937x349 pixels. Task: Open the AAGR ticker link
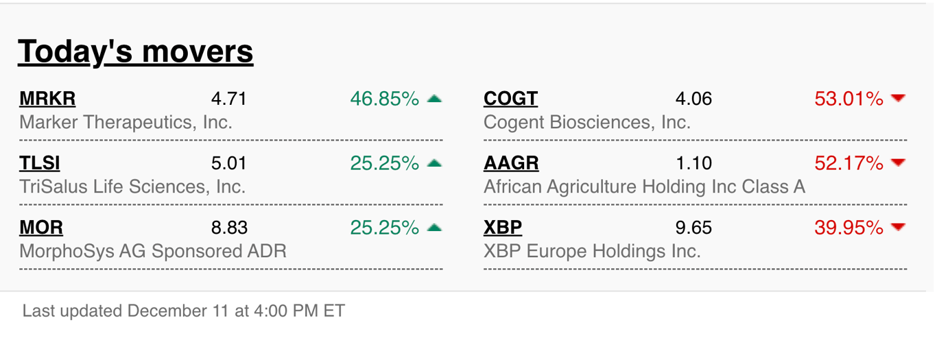(x=511, y=163)
